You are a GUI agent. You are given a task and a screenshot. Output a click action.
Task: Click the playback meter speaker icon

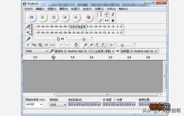click(x=28, y=33)
